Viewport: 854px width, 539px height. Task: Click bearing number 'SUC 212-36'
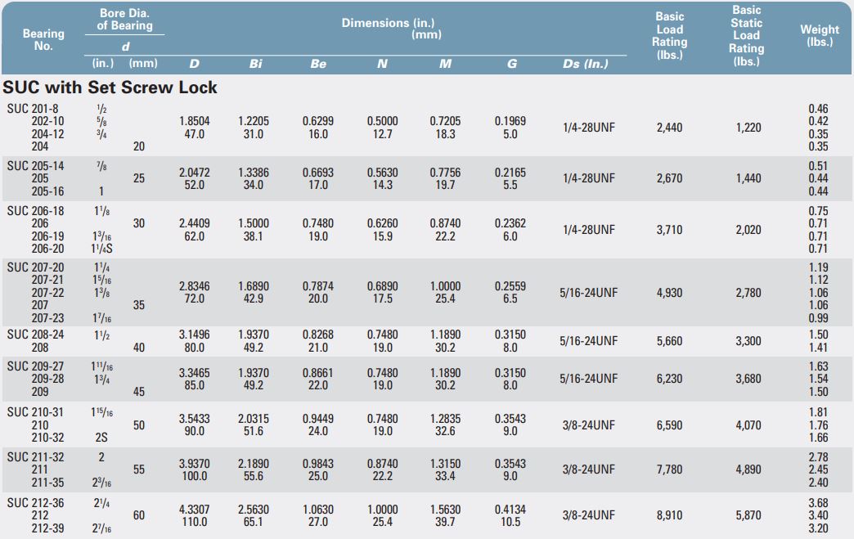[x=36, y=502]
